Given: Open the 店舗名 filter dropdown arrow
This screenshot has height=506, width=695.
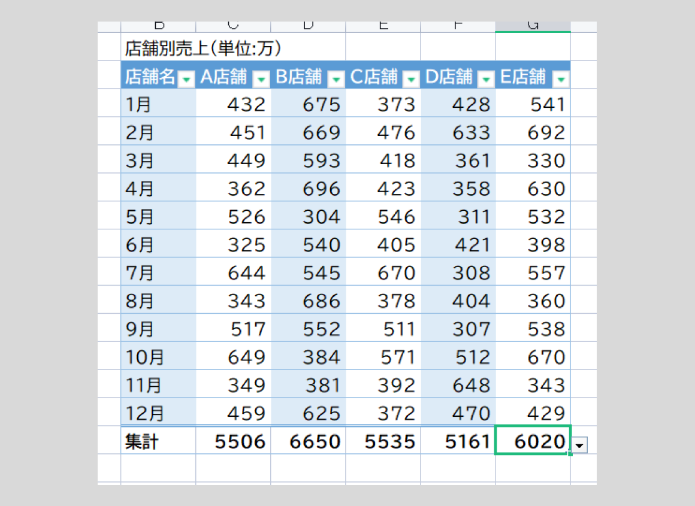Looking at the screenshot, I should pyautogui.click(x=186, y=79).
